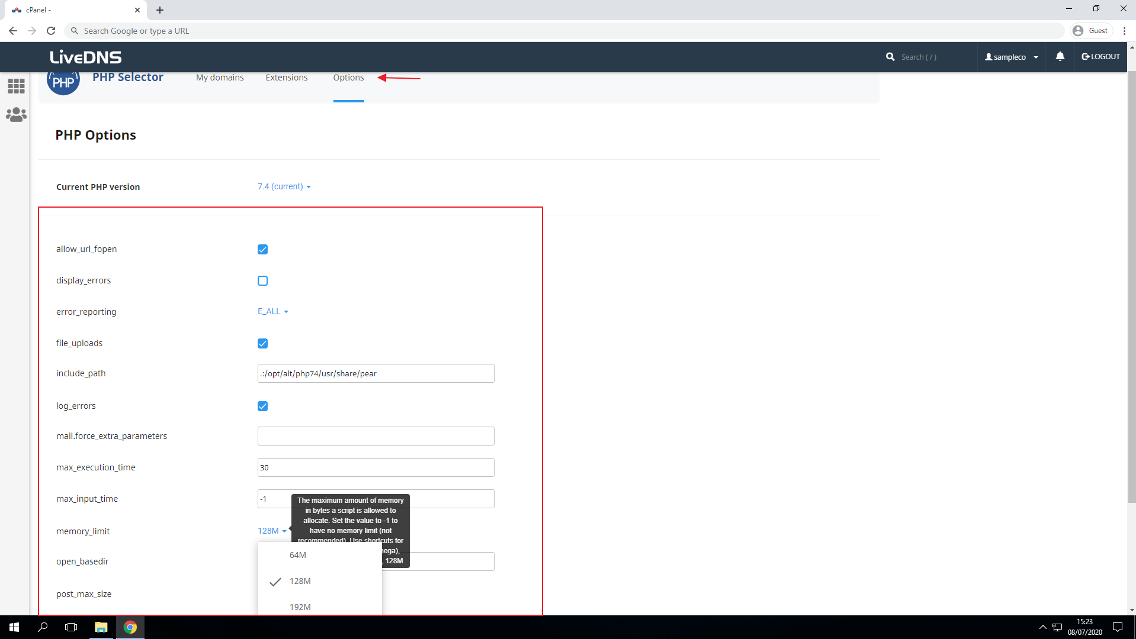The image size is (1136, 639).
Task: Open Task View on taskbar
Action: 71,627
